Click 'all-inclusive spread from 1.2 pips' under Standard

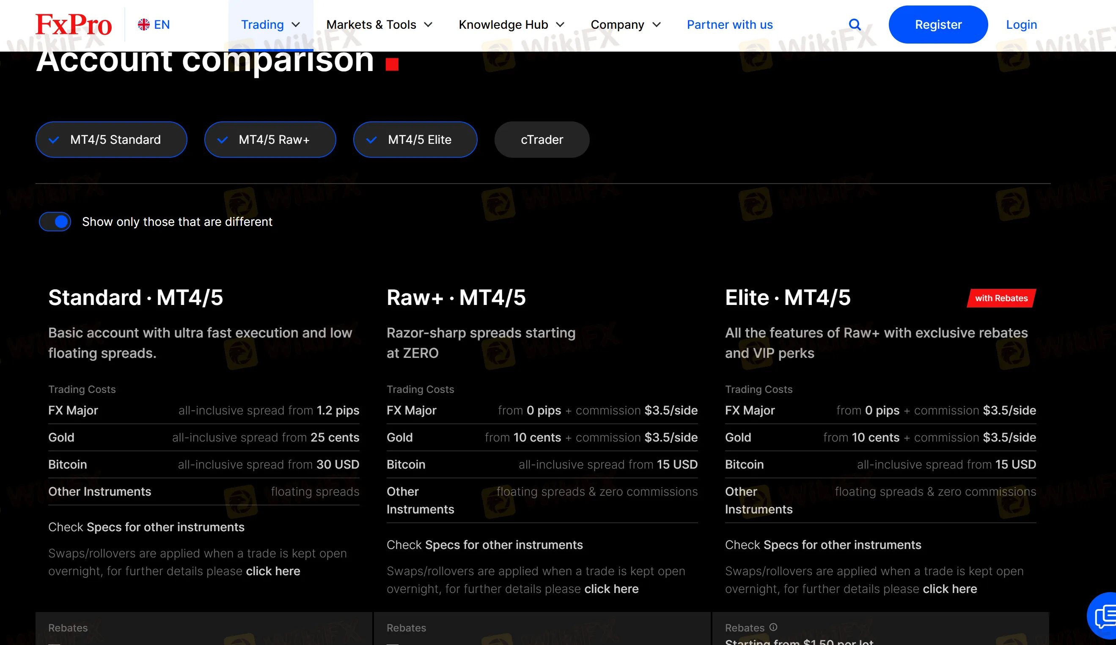click(269, 410)
